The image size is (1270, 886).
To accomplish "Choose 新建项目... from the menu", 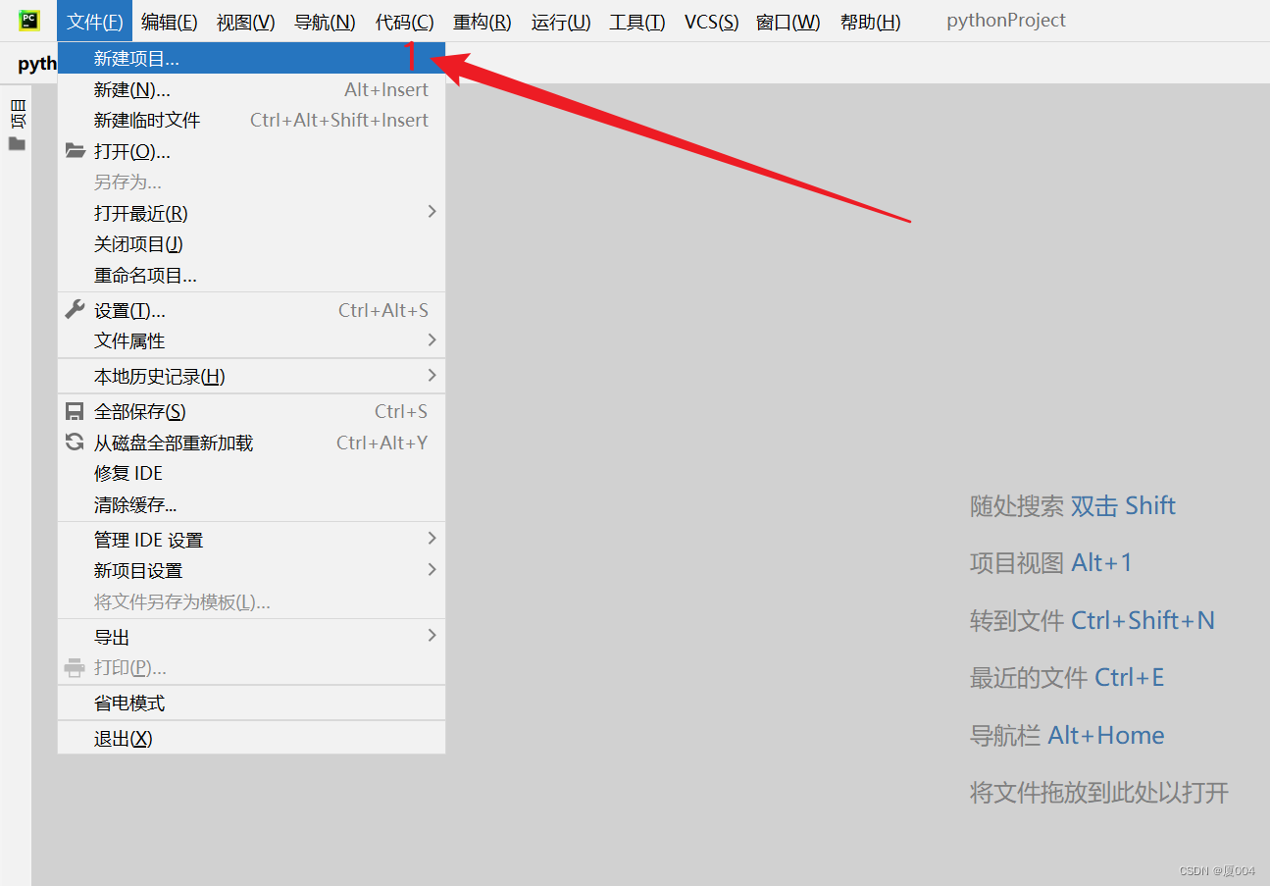I will coord(251,58).
